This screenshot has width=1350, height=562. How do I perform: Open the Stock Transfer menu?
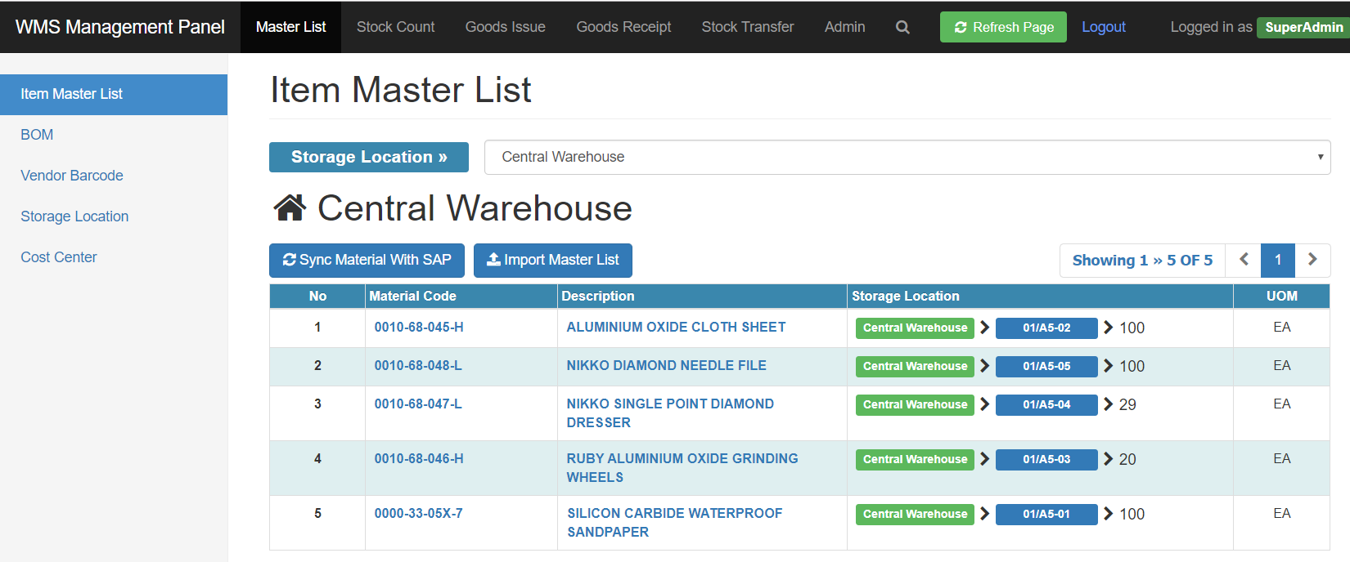(x=748, y=27)
